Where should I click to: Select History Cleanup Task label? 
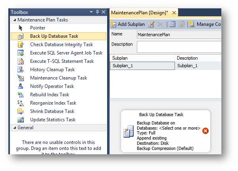(x=52, y=70)
